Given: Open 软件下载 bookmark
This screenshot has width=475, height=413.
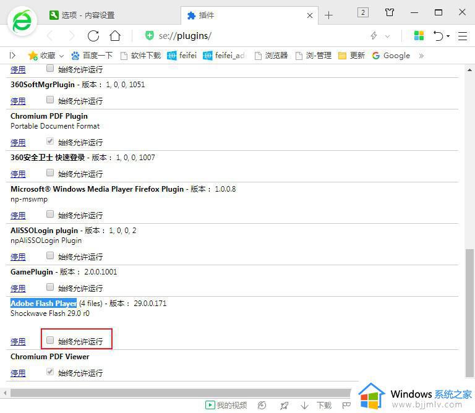Looking at the screenshot, I should point(140,56).
